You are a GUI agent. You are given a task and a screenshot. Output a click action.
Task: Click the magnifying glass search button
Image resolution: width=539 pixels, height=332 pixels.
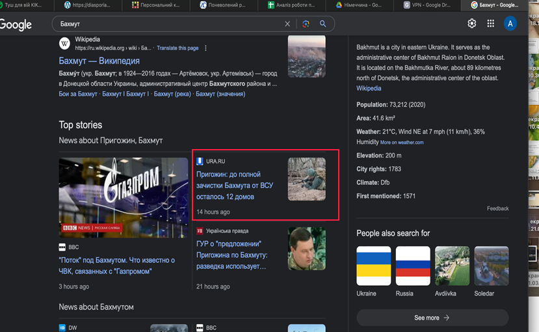[322, 24]
